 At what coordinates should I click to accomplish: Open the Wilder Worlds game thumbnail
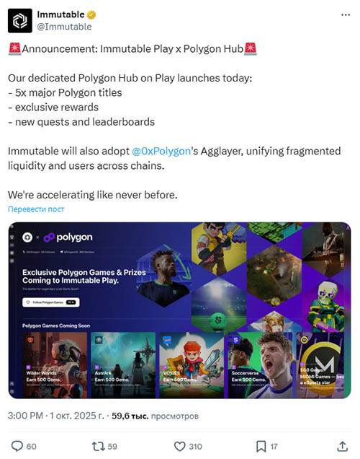tap(55, 364)
